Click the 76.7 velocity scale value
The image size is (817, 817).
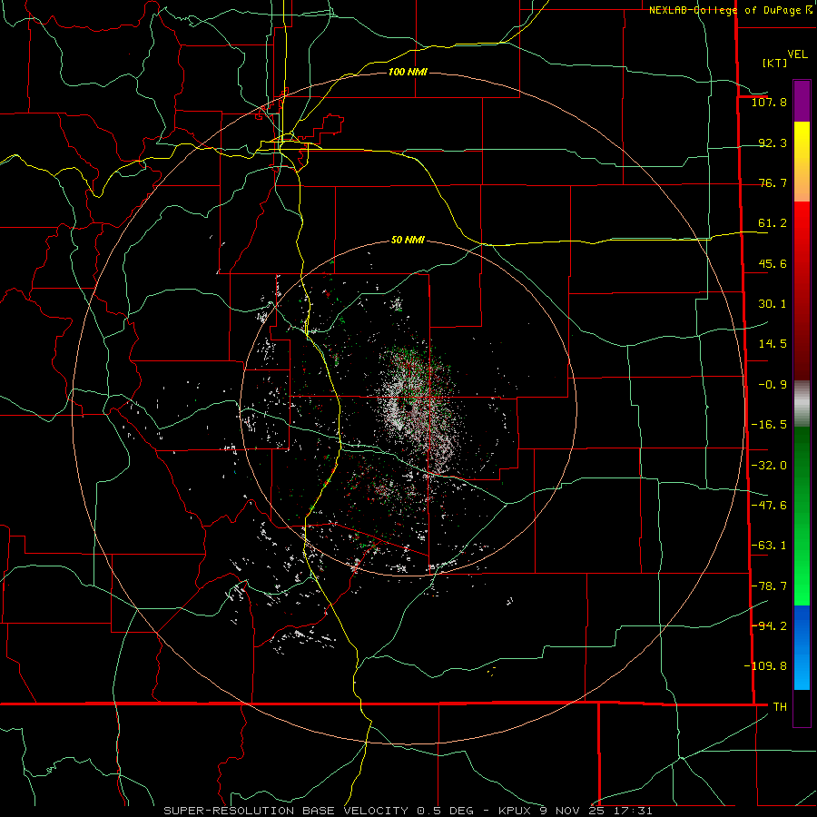(x=773, y=182)
